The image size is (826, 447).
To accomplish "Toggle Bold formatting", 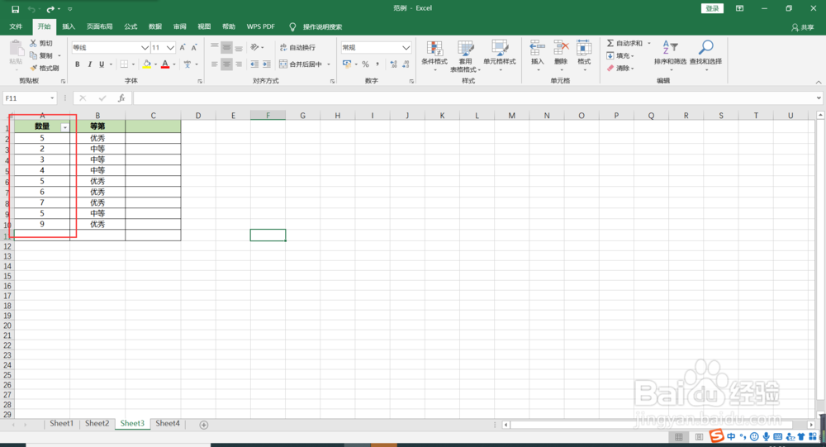I will coord(78,64).
